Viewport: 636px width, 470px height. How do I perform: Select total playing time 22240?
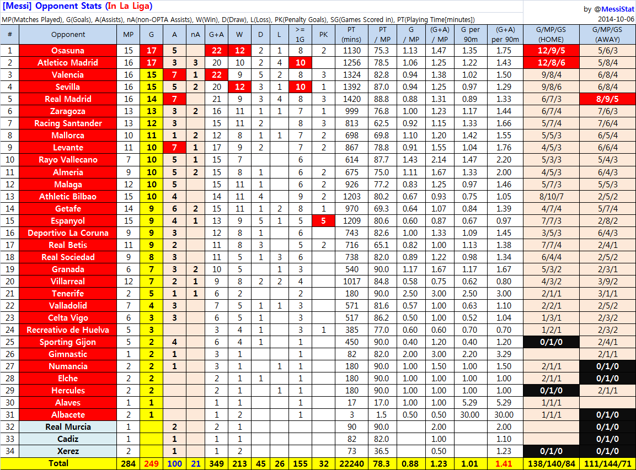tap(351, 463)
